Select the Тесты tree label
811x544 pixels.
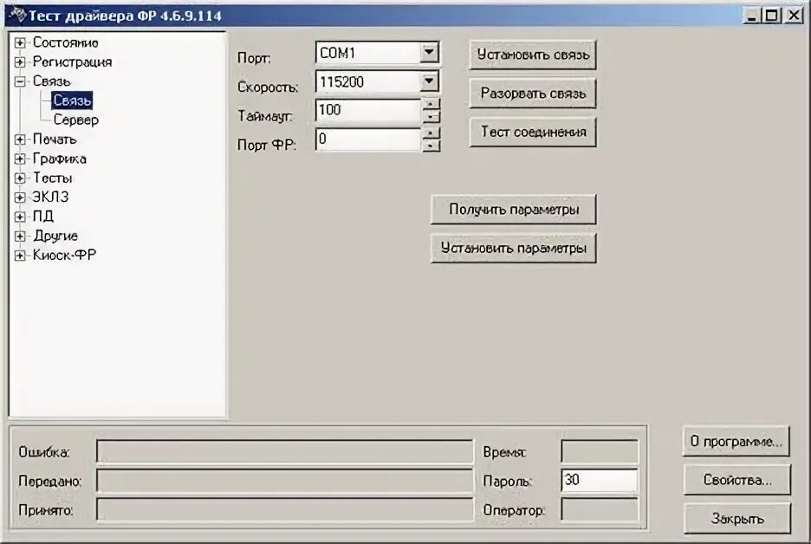click(52, 178)
